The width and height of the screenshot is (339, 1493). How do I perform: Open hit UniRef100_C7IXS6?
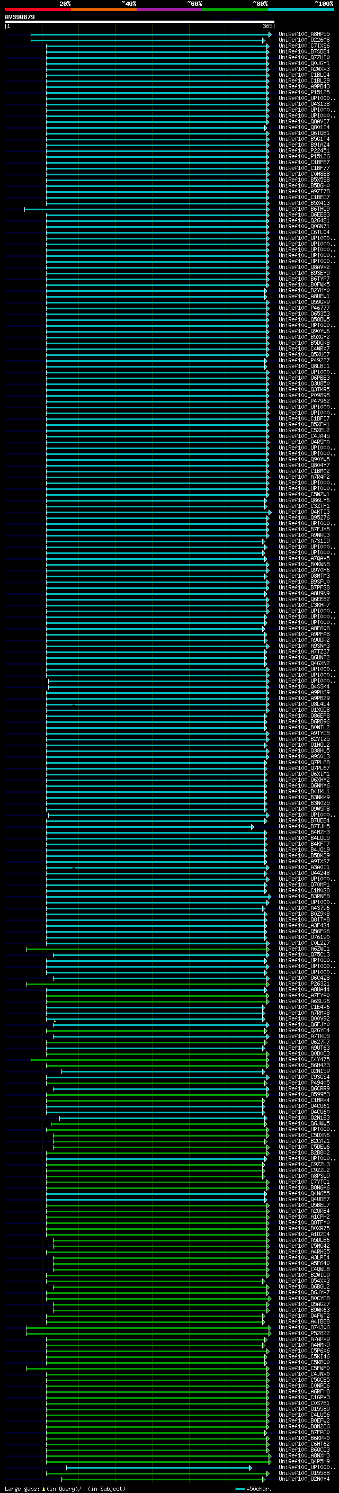304,46
